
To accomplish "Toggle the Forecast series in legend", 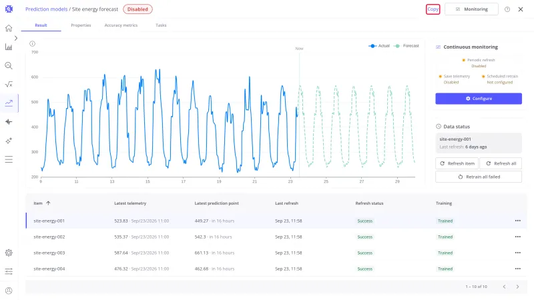I will pyautogui.click(x=407, y=45).
